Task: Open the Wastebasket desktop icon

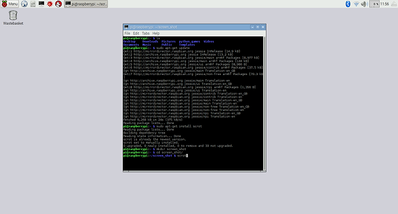Action: pos(13,18)
